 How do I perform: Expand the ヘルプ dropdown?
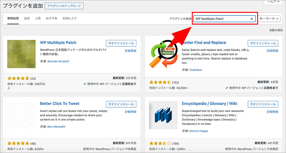click(x=273, y=2)
